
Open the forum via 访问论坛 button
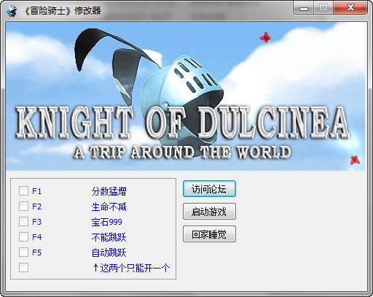tap(209, 189)
